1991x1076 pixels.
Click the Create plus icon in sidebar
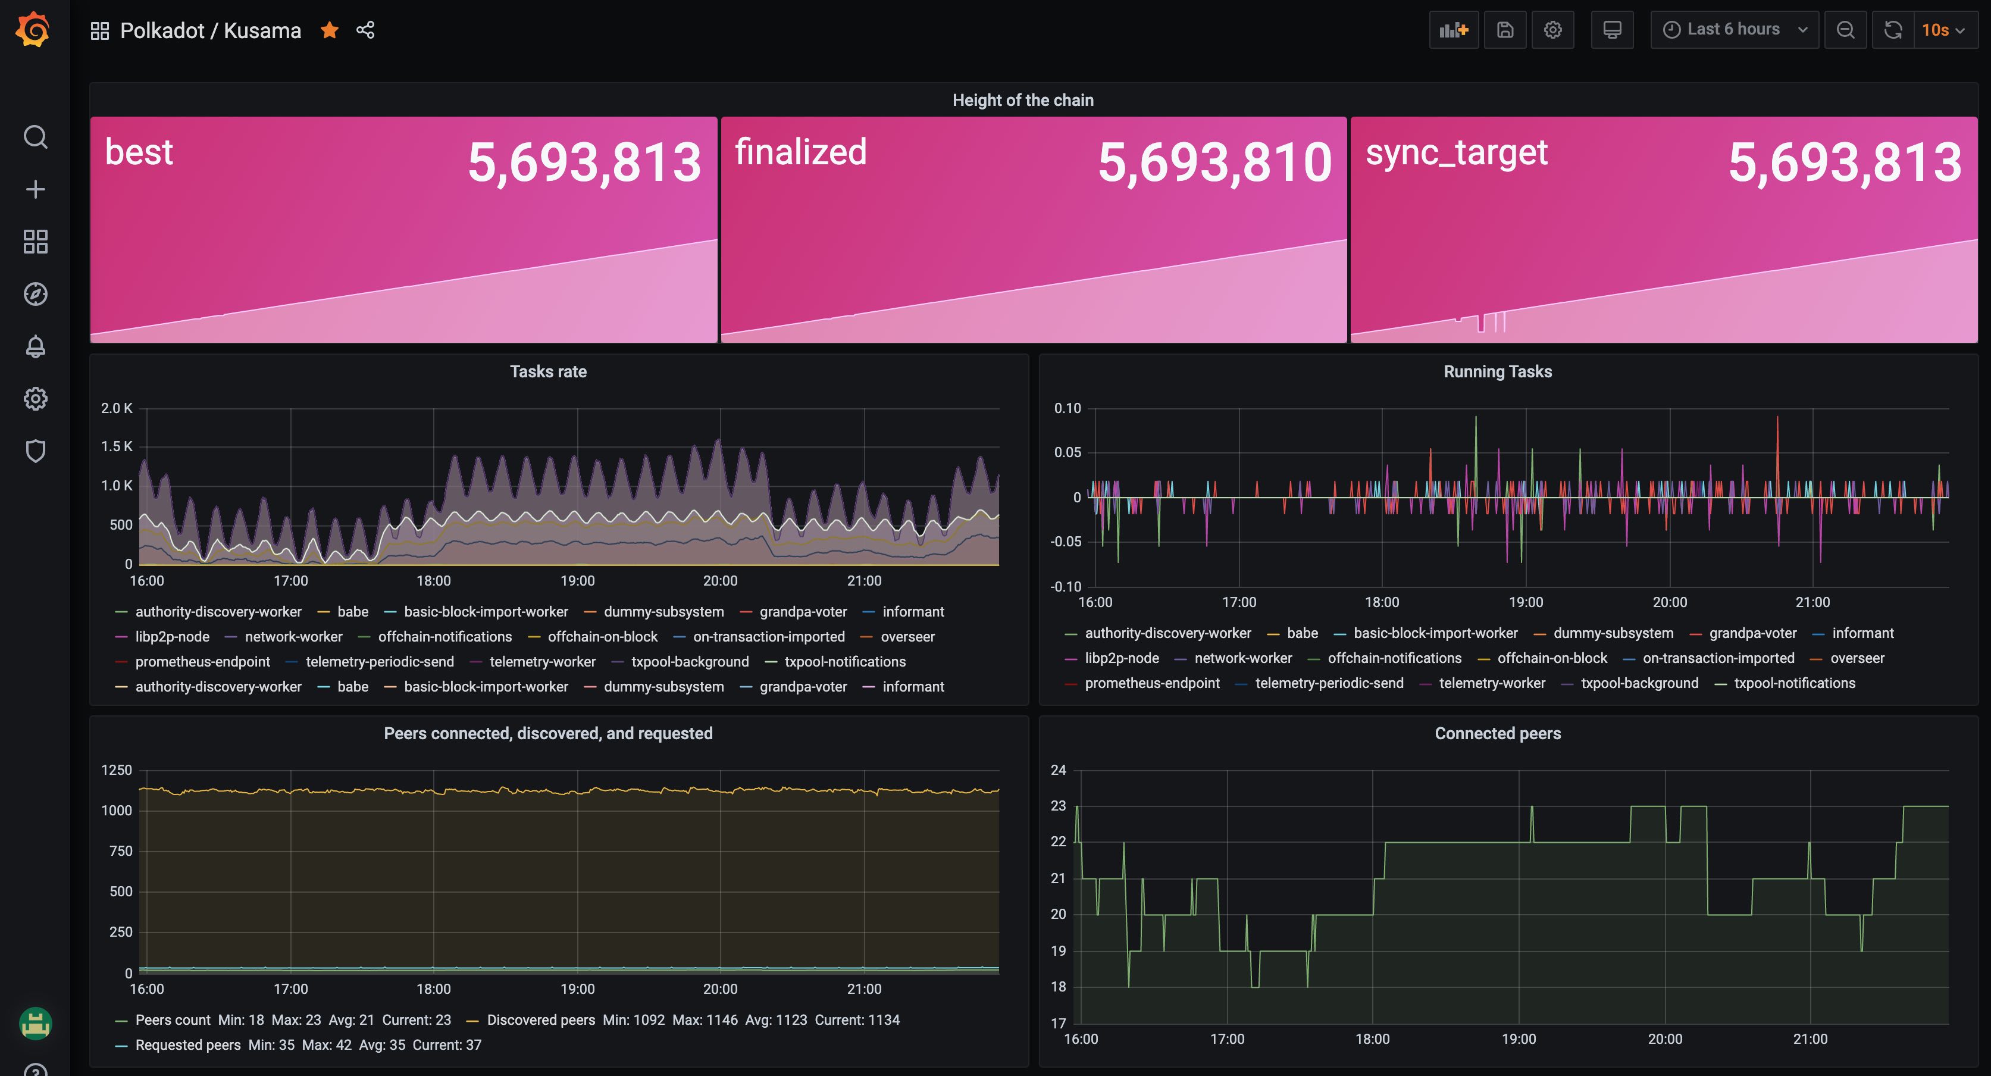click(36, 189)
